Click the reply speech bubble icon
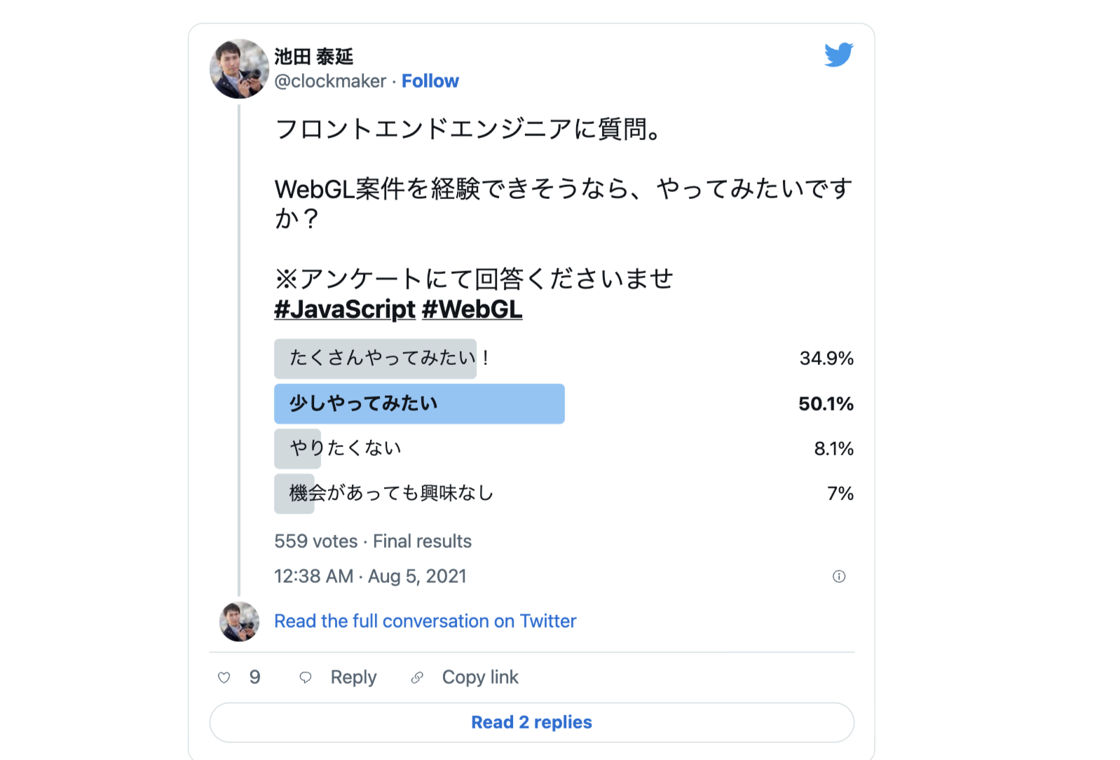Image resolution: width=1120 pixels, height=760 pixels. 306,677
